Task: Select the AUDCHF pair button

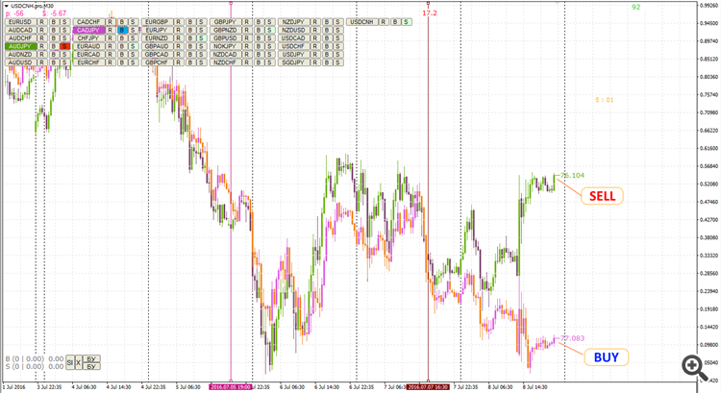Action: (20, 38)
